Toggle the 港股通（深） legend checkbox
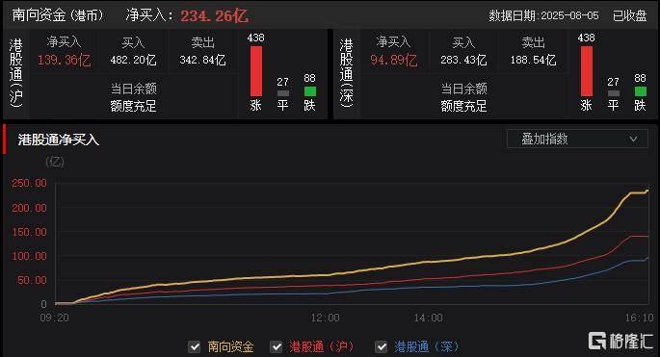Viewport: 660px width, 357px height. pos(381,347)
